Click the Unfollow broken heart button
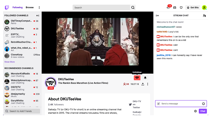The width and height of the screenshot is (209, 118). click(137, 78)
